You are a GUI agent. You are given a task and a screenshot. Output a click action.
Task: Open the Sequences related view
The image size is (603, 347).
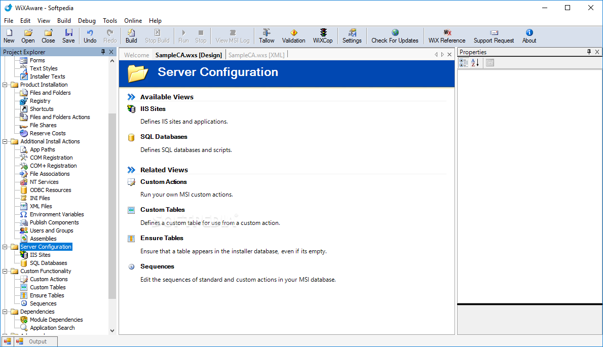157,266
